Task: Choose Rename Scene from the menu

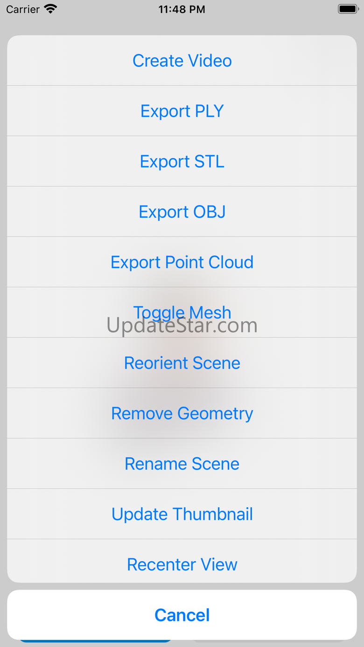Action: [x=182, y=464]
